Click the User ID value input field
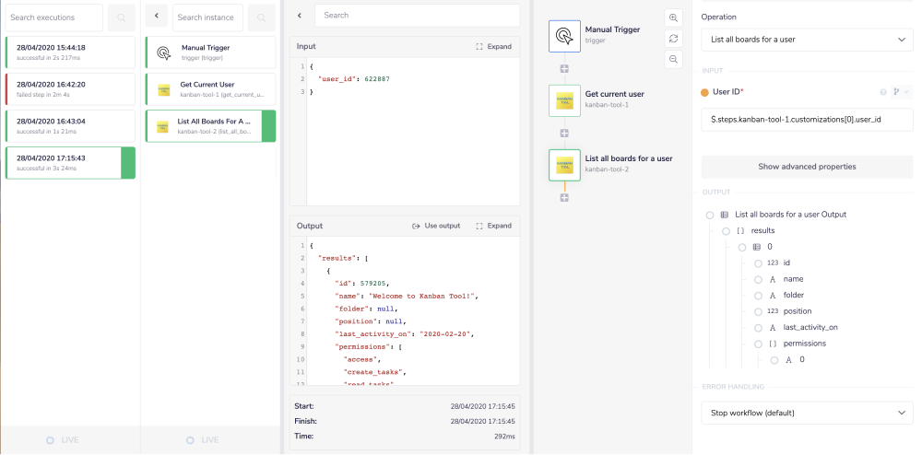922x455 pixels. (x=807, y=119)
